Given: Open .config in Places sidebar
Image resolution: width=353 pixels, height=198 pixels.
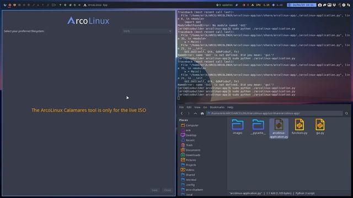Looking at the screenshot, I should coord(188,185).
